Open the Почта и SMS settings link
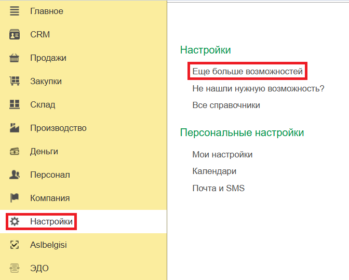Viewport: 349px width, 280px height. (218, 189)
